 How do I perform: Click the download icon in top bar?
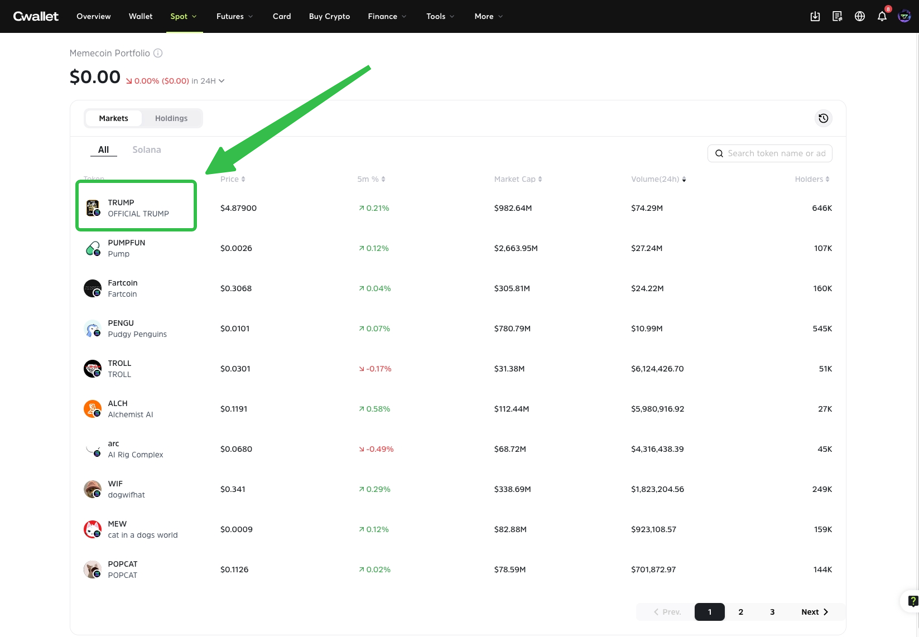(x=815, y=16)
